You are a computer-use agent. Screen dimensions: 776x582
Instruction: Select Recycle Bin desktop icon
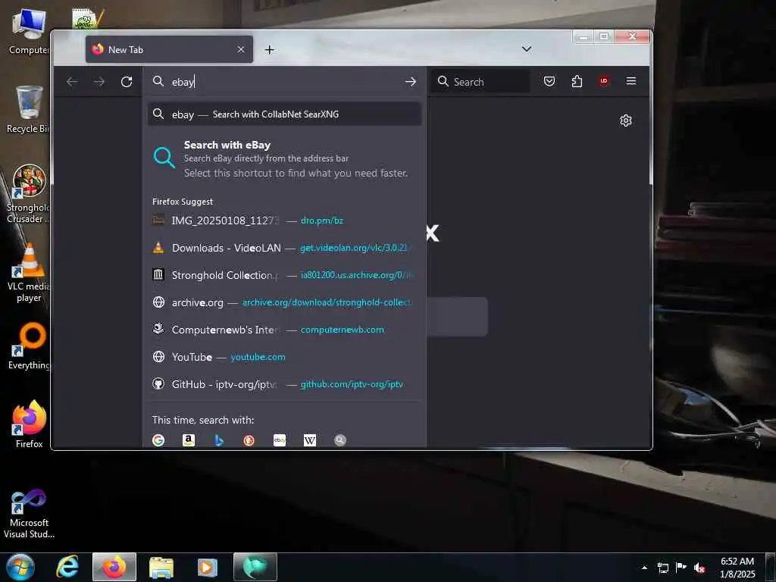pyautogui.click(x=28, y=110)
